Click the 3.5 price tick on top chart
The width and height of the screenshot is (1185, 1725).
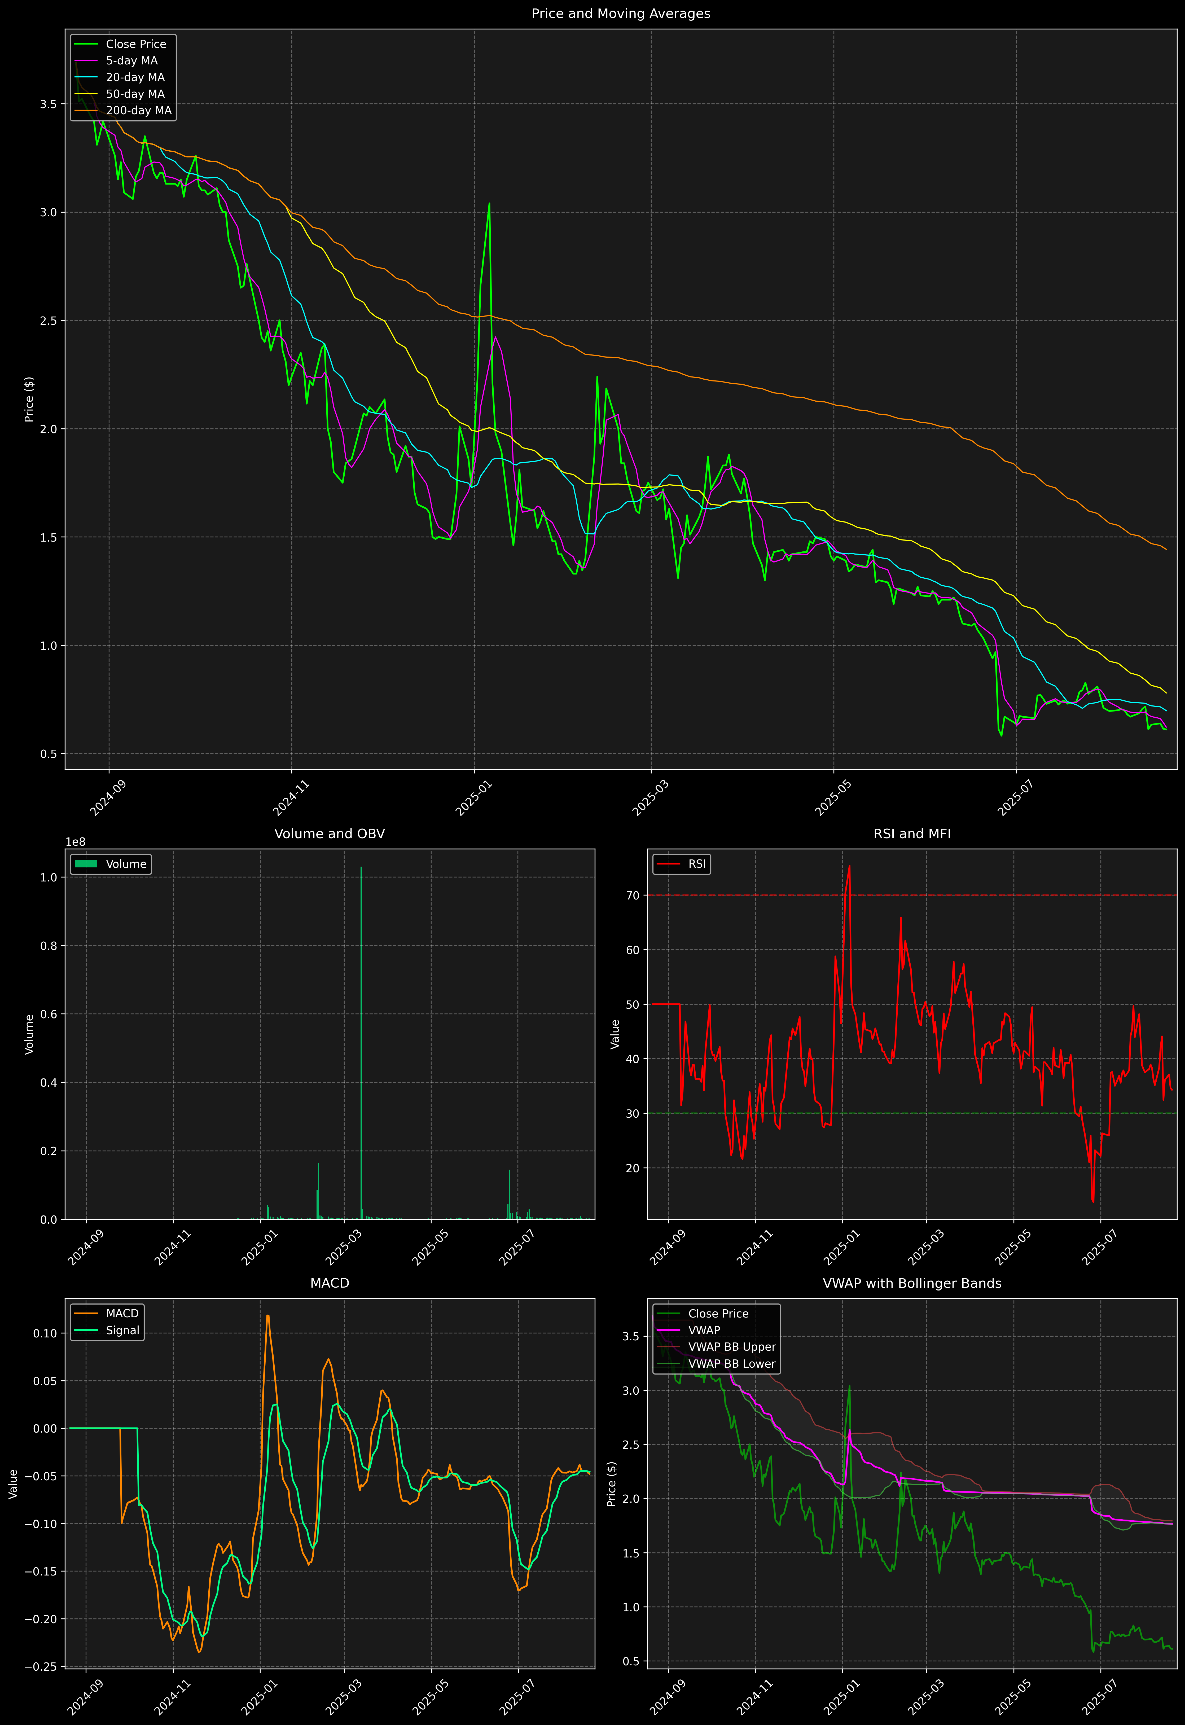tap(48, 104)
